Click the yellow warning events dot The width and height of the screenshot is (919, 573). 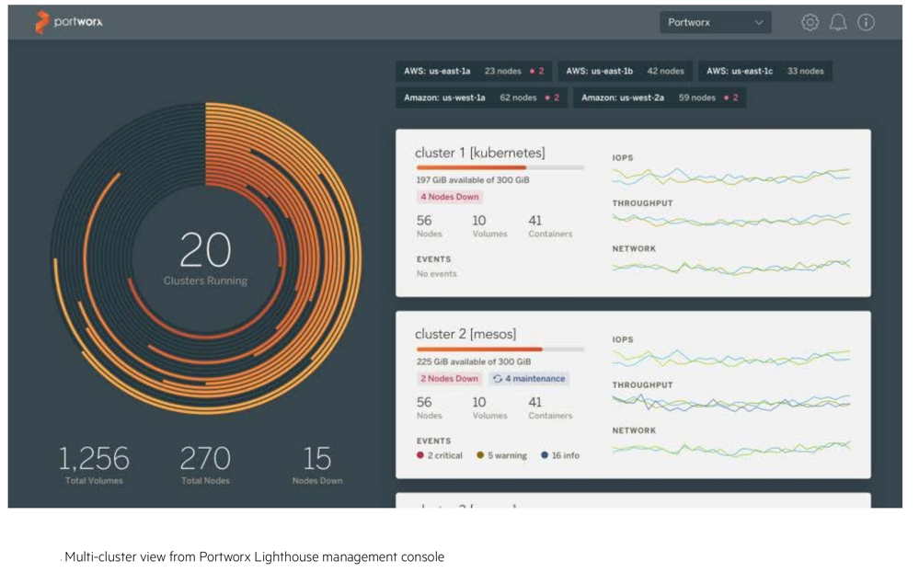coord(480,455)
